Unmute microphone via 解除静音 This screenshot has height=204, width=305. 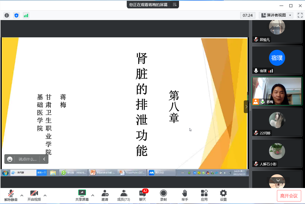click(11, 195)
